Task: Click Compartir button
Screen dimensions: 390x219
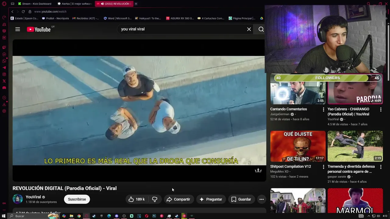Action: tap(179, 199)
